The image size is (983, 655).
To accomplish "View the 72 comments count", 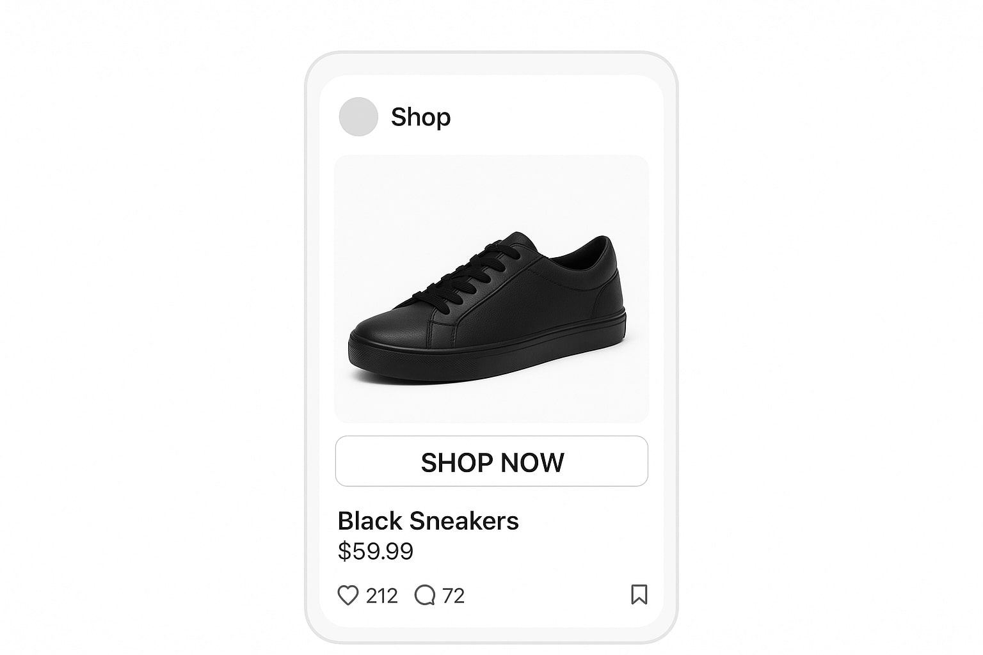I will pos(453,596).
